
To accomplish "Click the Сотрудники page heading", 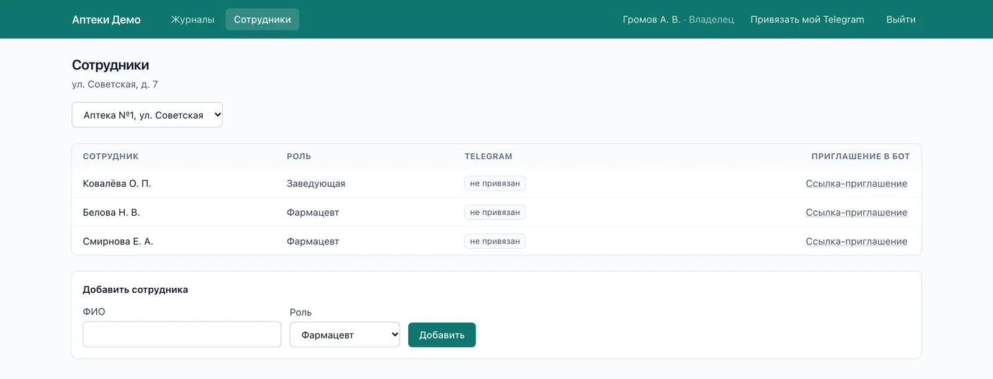I will 110,65.
